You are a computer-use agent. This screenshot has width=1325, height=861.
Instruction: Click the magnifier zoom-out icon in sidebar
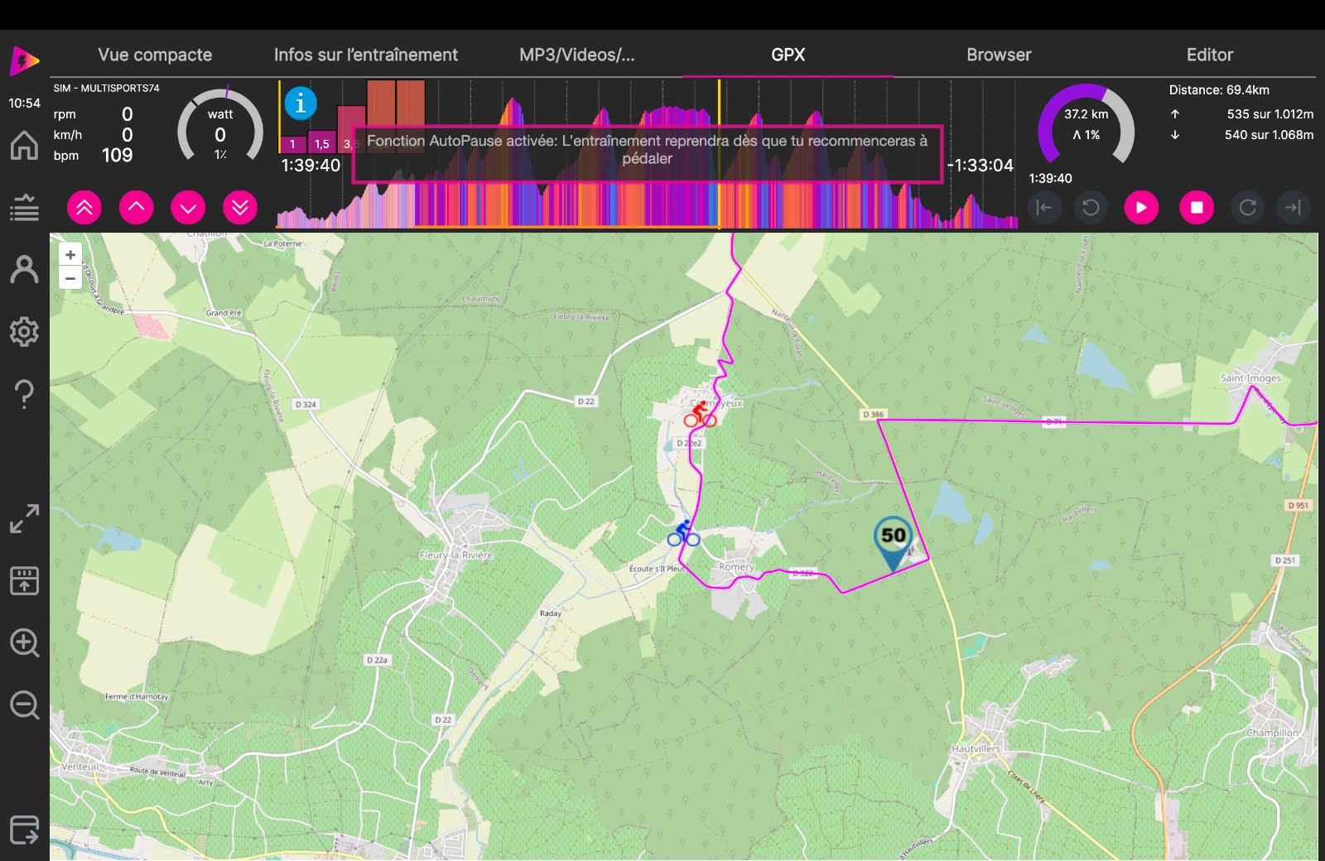point(24,705)
